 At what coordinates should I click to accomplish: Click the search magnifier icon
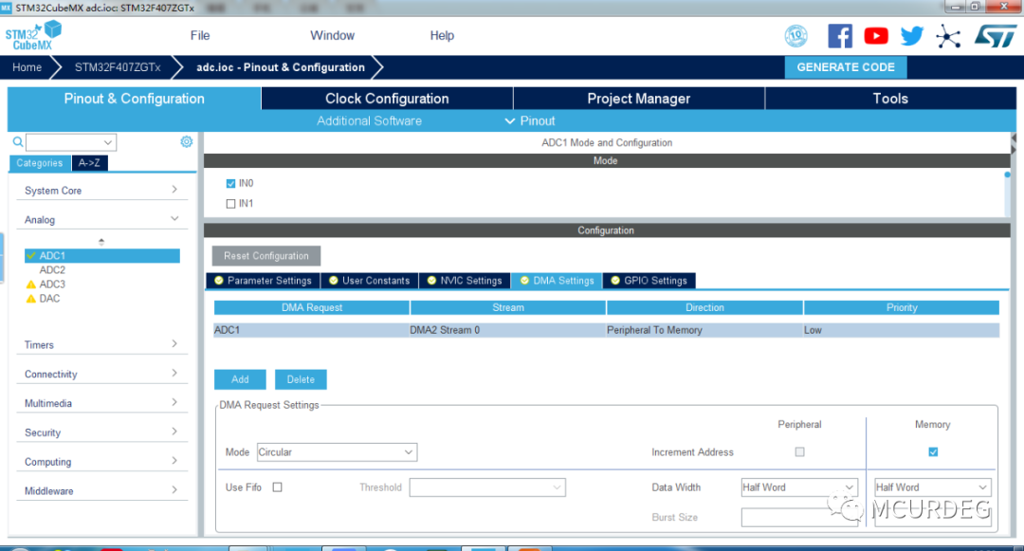[18, 141]
